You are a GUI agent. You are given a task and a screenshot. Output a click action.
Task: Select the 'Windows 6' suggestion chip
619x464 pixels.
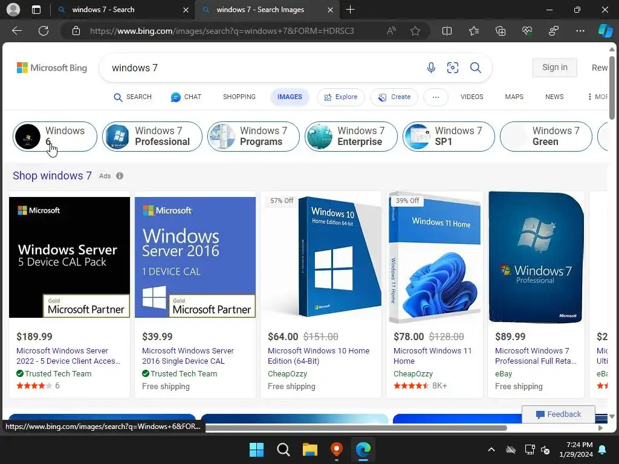[55, 137]
